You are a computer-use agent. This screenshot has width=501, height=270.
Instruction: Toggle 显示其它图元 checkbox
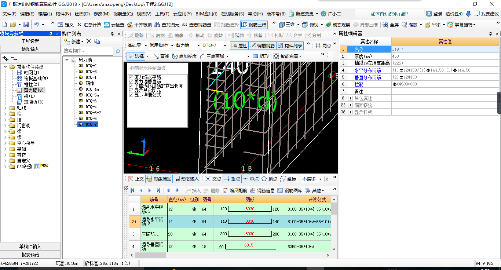click(131, 90)
